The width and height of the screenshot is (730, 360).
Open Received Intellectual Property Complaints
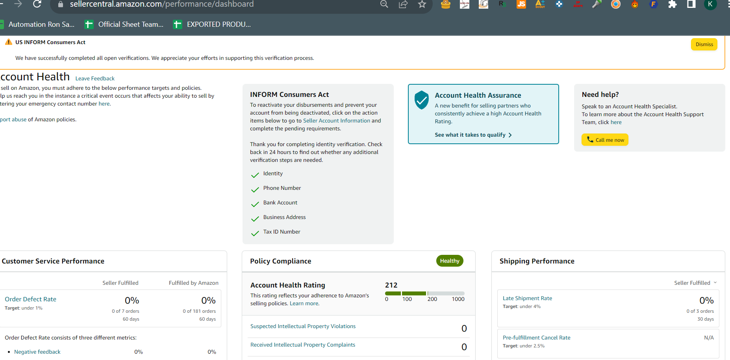pyautogui.click(x=303, y=345)
